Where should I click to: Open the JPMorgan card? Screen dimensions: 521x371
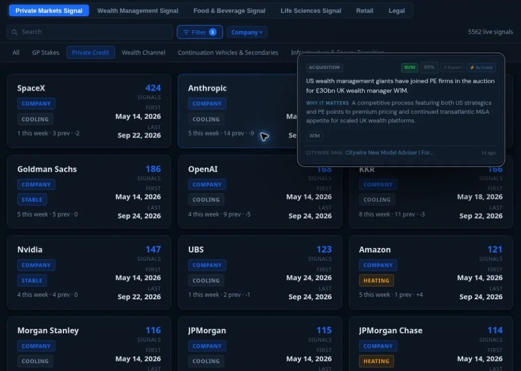(260, 344)
